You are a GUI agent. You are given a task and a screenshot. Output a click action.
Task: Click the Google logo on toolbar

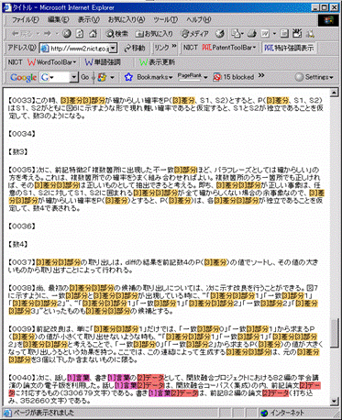(x=24, y=77)
